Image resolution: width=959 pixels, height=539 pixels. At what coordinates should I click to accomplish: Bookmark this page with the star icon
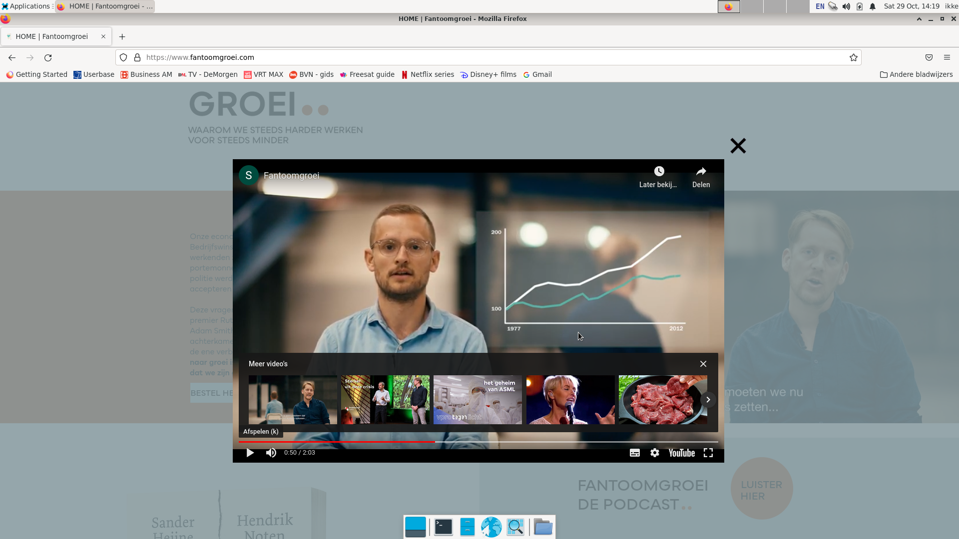854,57
